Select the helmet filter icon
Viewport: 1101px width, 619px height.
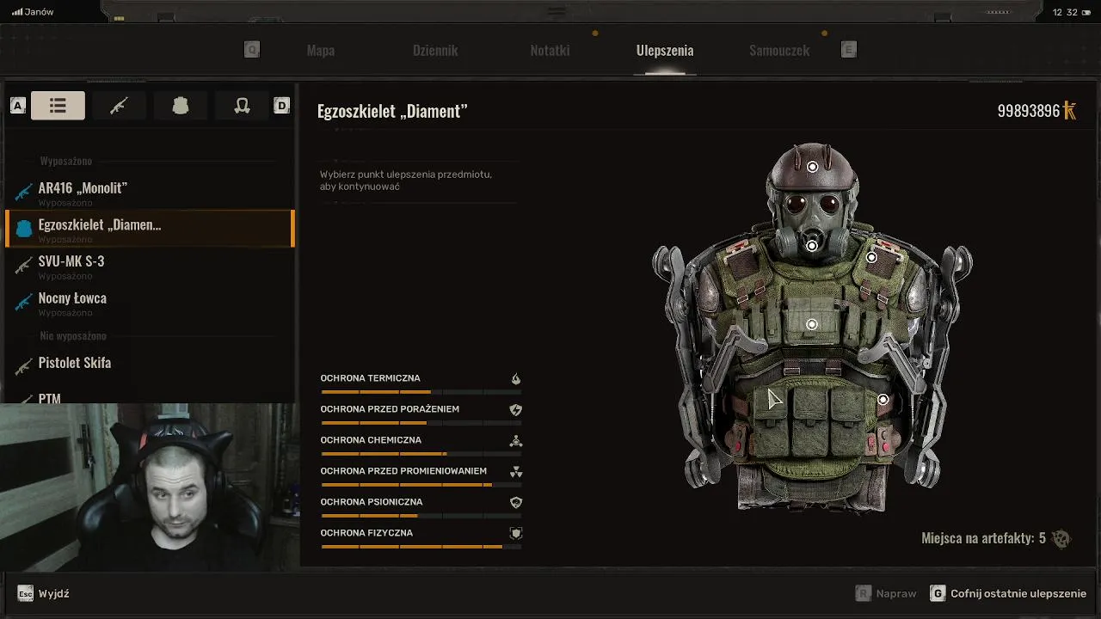(242, 106)
